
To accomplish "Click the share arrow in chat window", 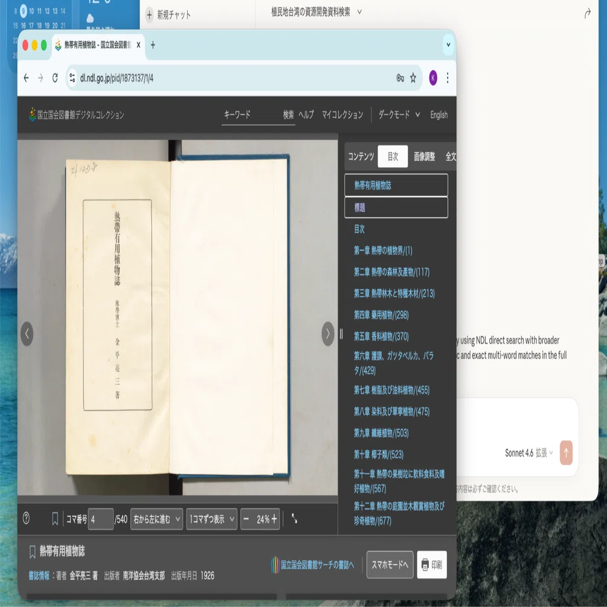I will (587, 14).
